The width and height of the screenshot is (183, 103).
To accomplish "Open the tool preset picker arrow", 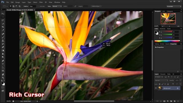I will click(7, 6).
